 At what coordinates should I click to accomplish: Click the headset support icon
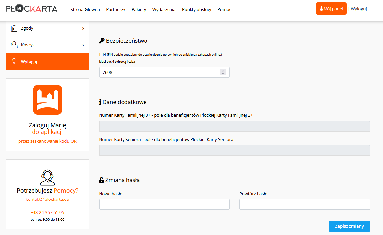(48, 178)
